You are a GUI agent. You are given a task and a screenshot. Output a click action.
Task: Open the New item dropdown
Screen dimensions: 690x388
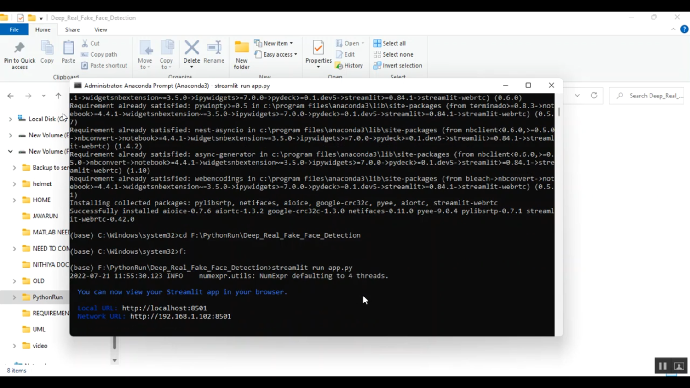[x=274, y=43]
